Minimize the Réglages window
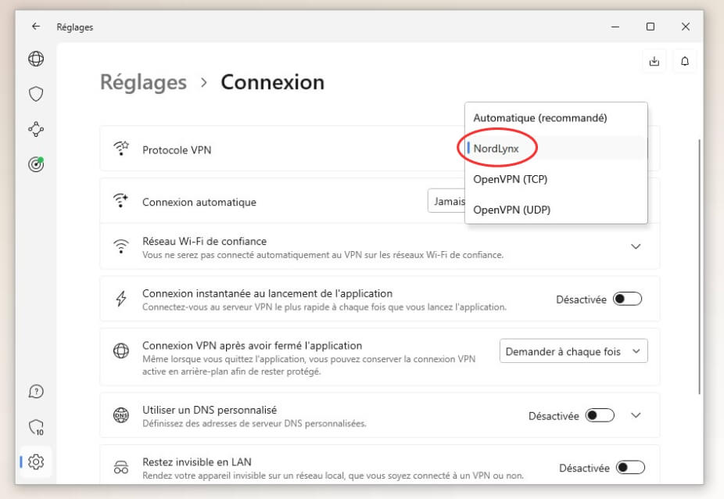 coord(615,27)
